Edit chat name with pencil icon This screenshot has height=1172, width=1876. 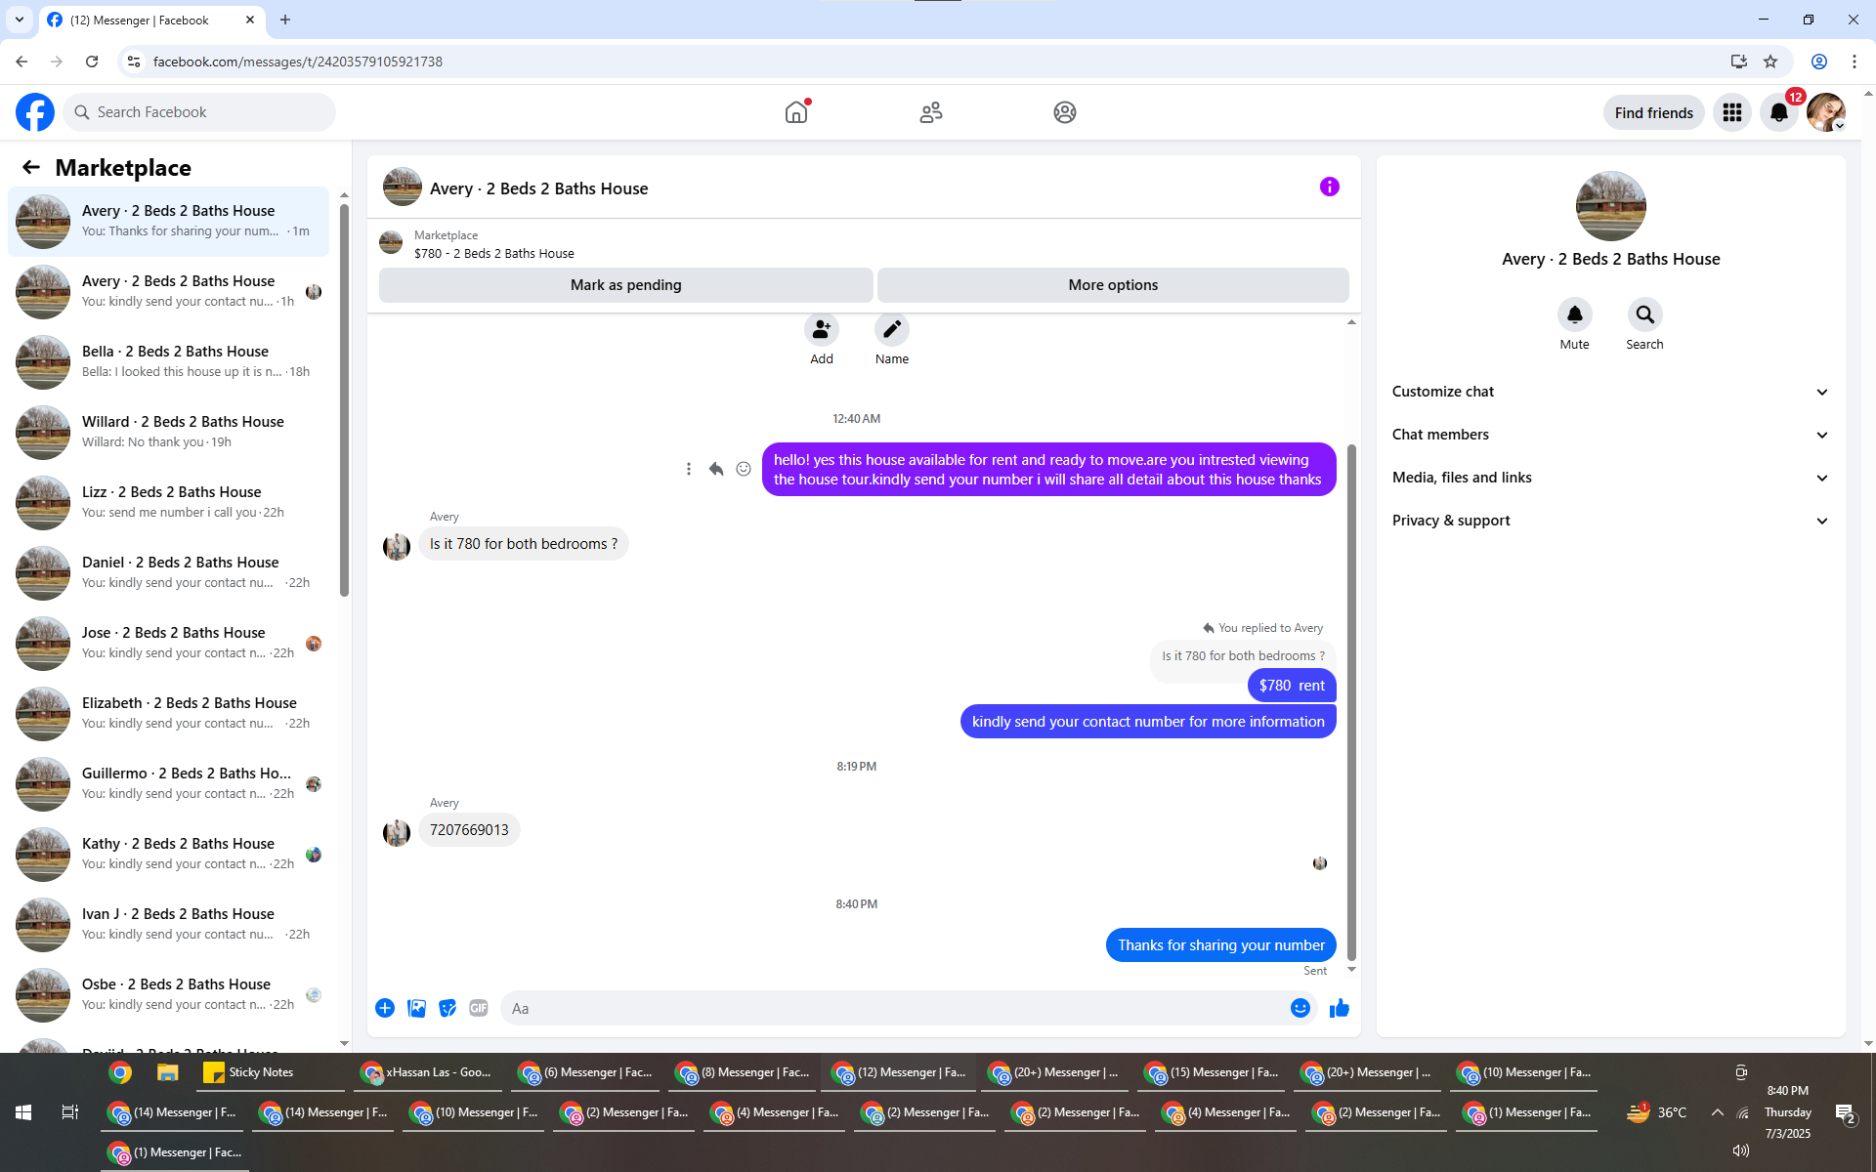click(891, 330)
